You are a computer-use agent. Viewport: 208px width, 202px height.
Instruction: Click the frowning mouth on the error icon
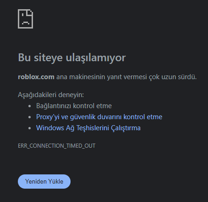pyautogui.click(x=26, y=23)
